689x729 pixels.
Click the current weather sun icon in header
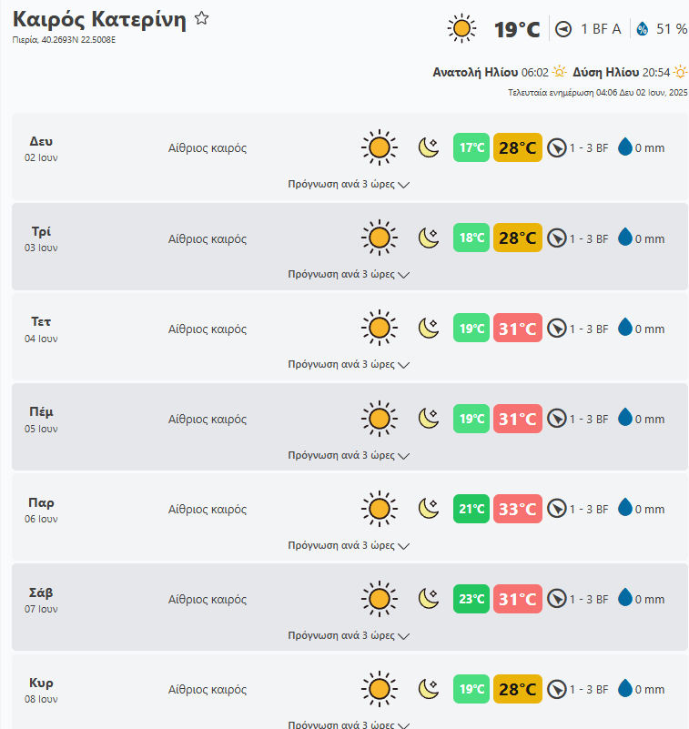click(x=462, y=29)
